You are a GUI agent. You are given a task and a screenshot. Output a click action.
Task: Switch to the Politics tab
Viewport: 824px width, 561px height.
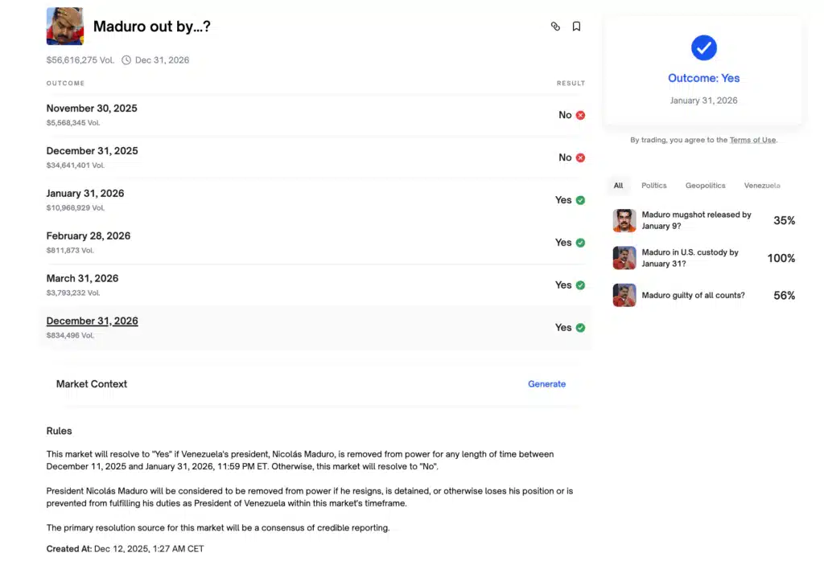tap(653, 186)
